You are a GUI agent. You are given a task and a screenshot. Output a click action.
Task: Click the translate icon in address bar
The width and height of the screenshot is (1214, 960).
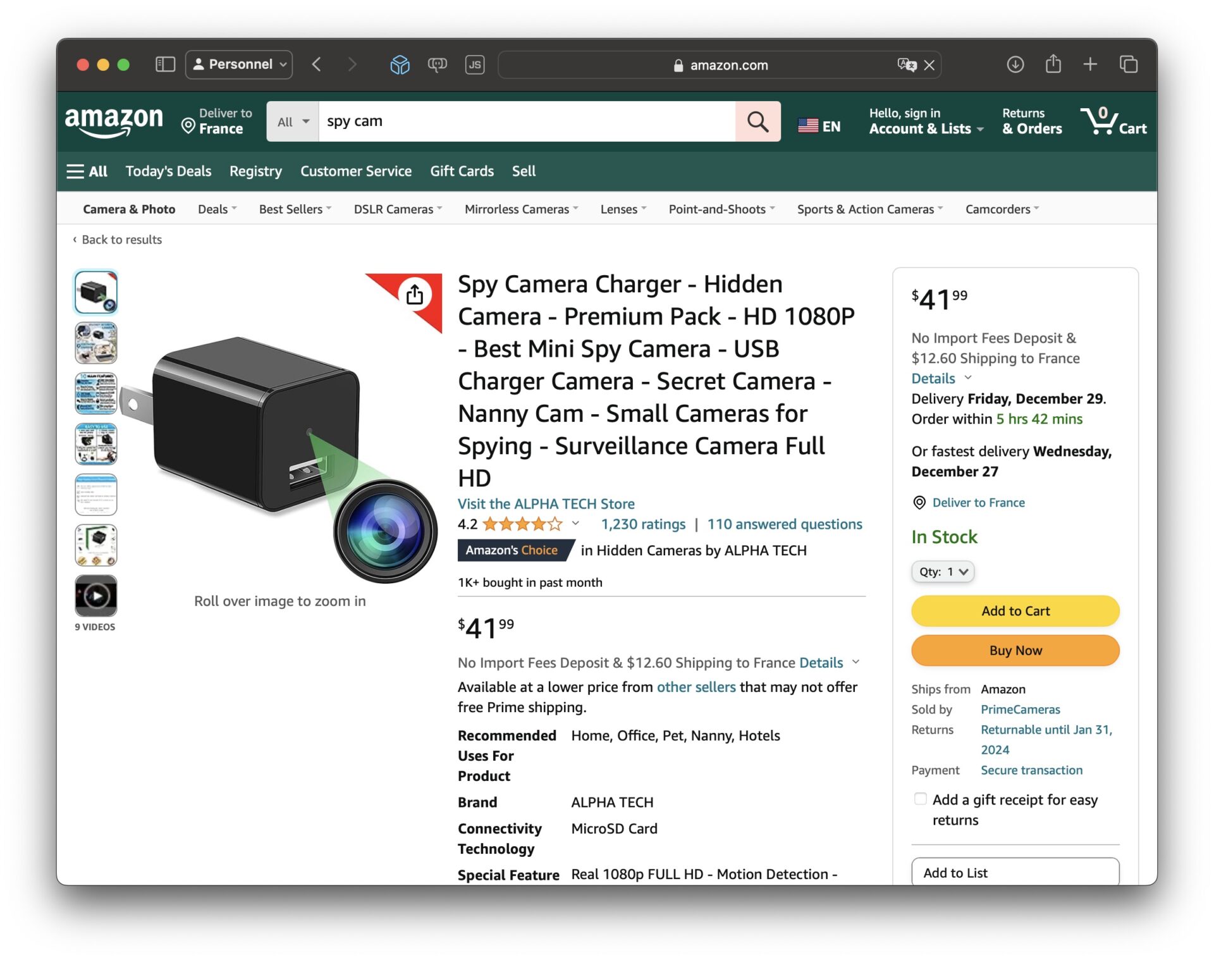907,65
